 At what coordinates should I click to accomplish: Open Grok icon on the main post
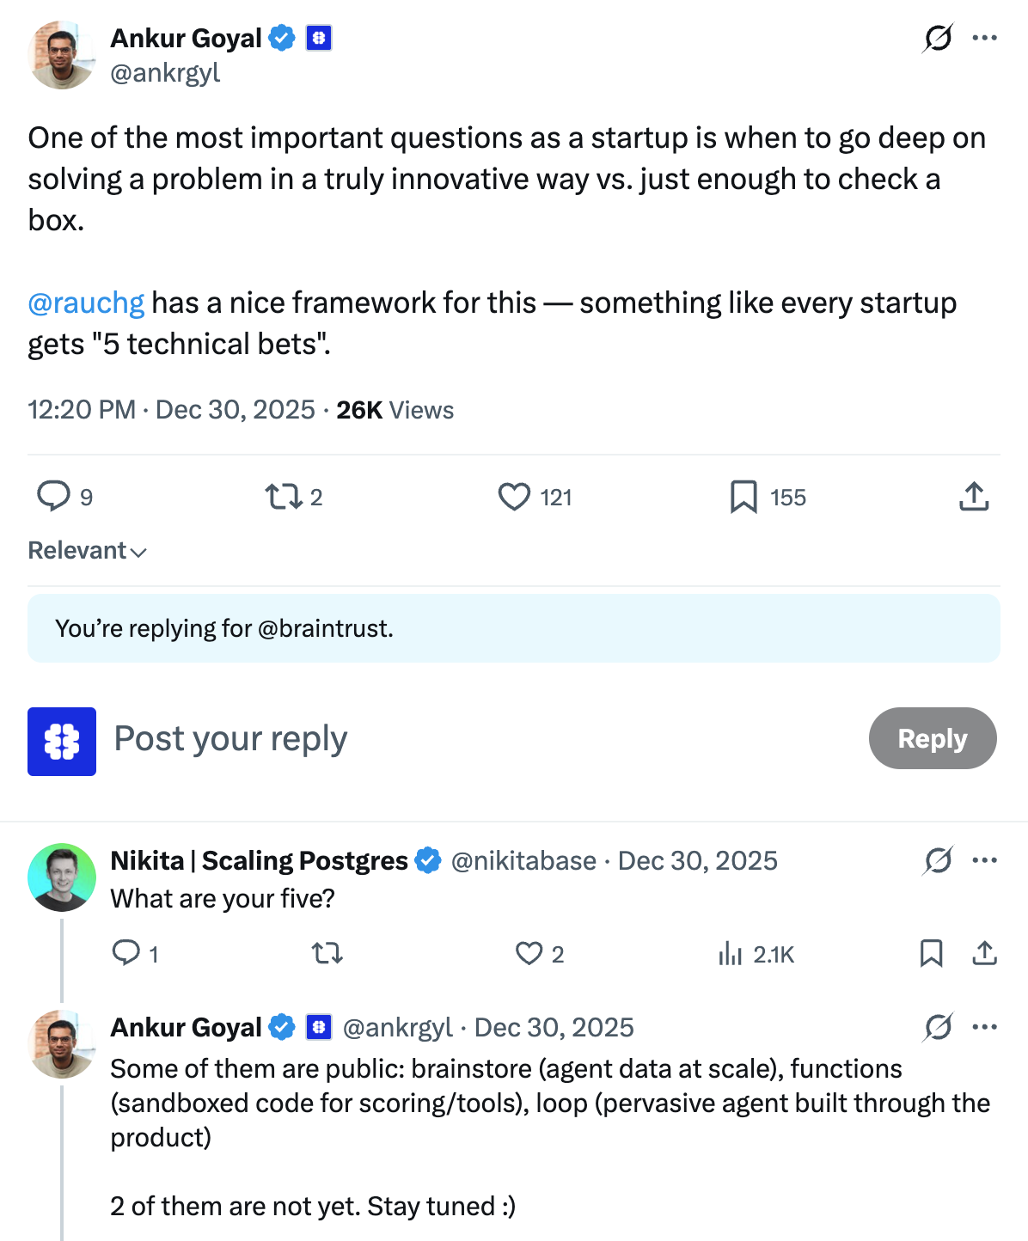pos(938,38)
